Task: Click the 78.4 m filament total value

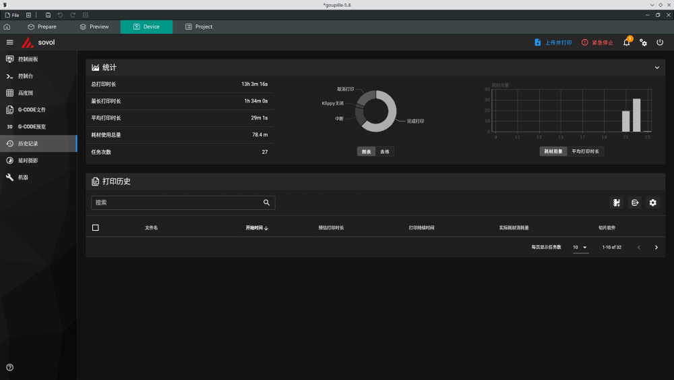Action: coord(260,135)
